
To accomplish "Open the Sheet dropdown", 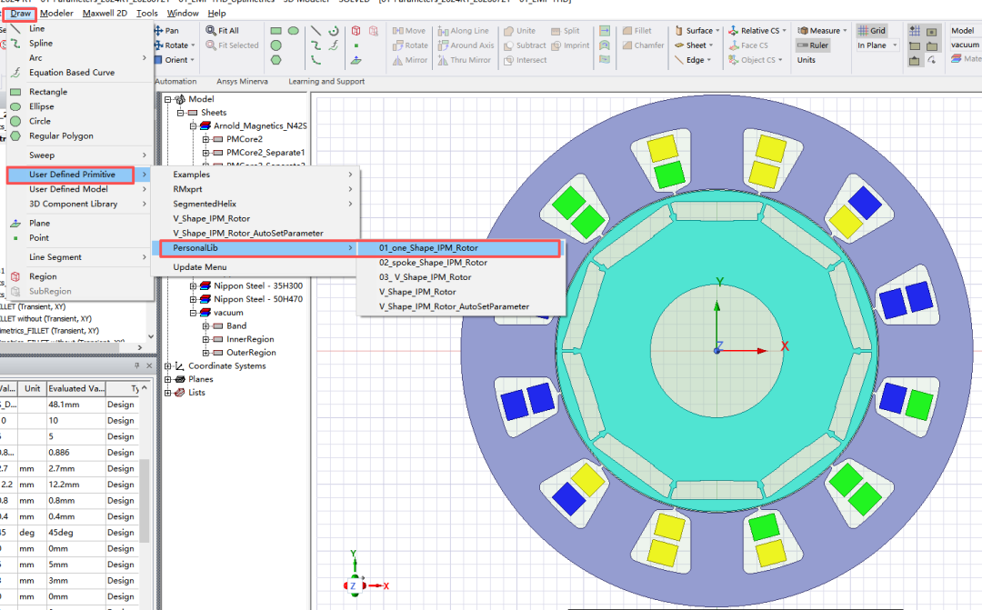I will coord(694,45).
